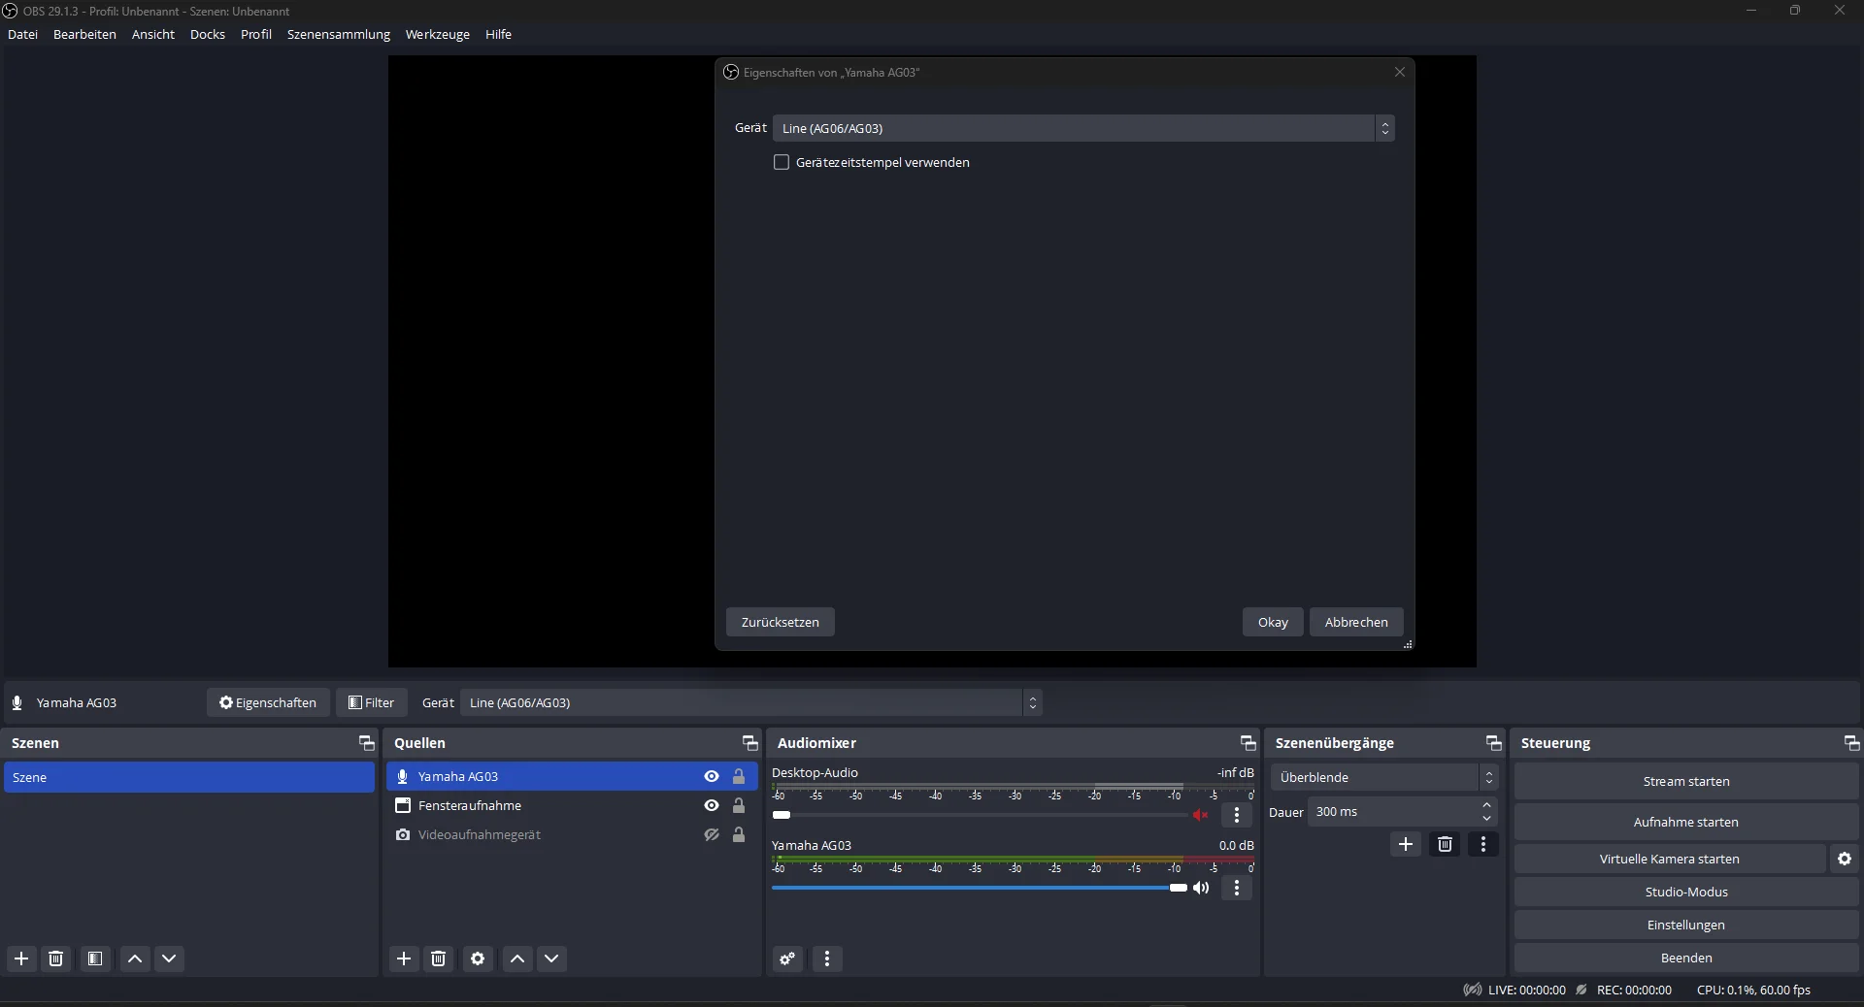
Task: Open Audiomixer bottom three-dot menu
Action: point(827,958)
